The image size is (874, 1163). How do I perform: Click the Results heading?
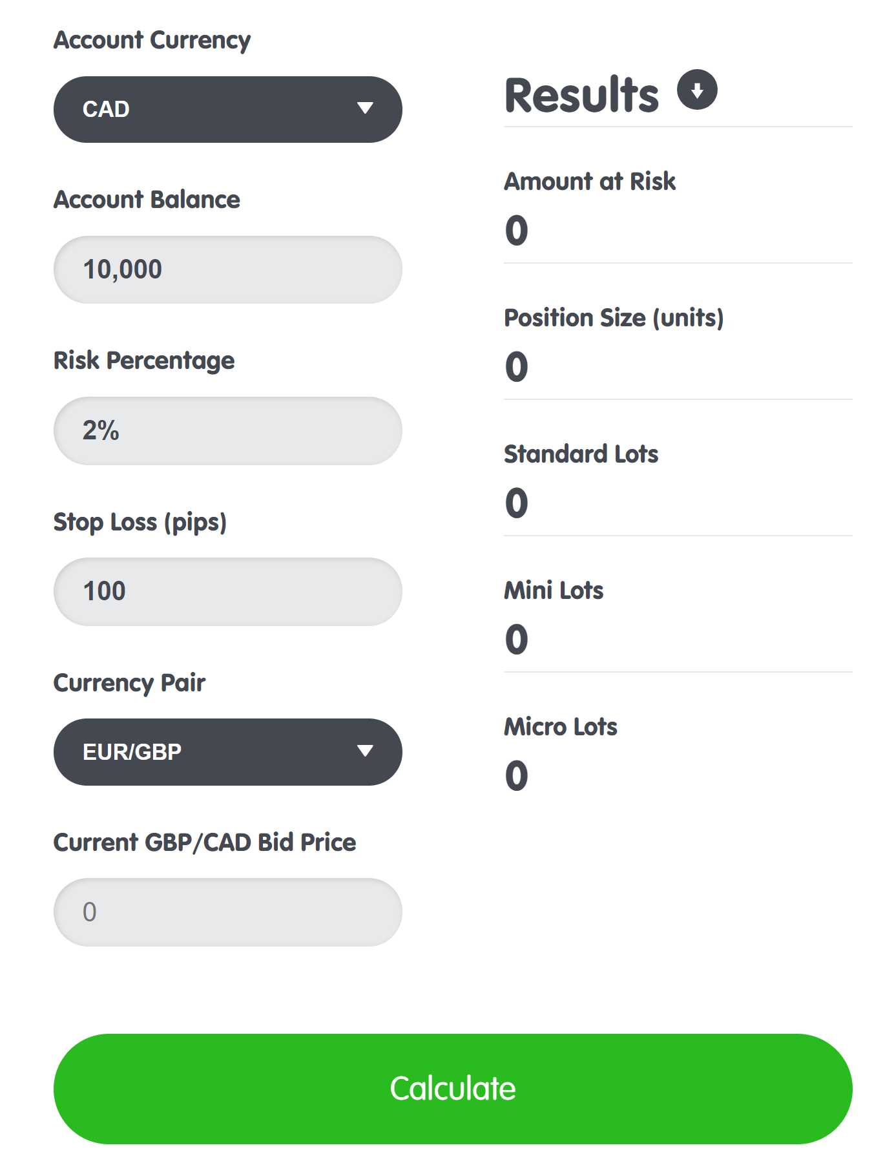(580, 94)
